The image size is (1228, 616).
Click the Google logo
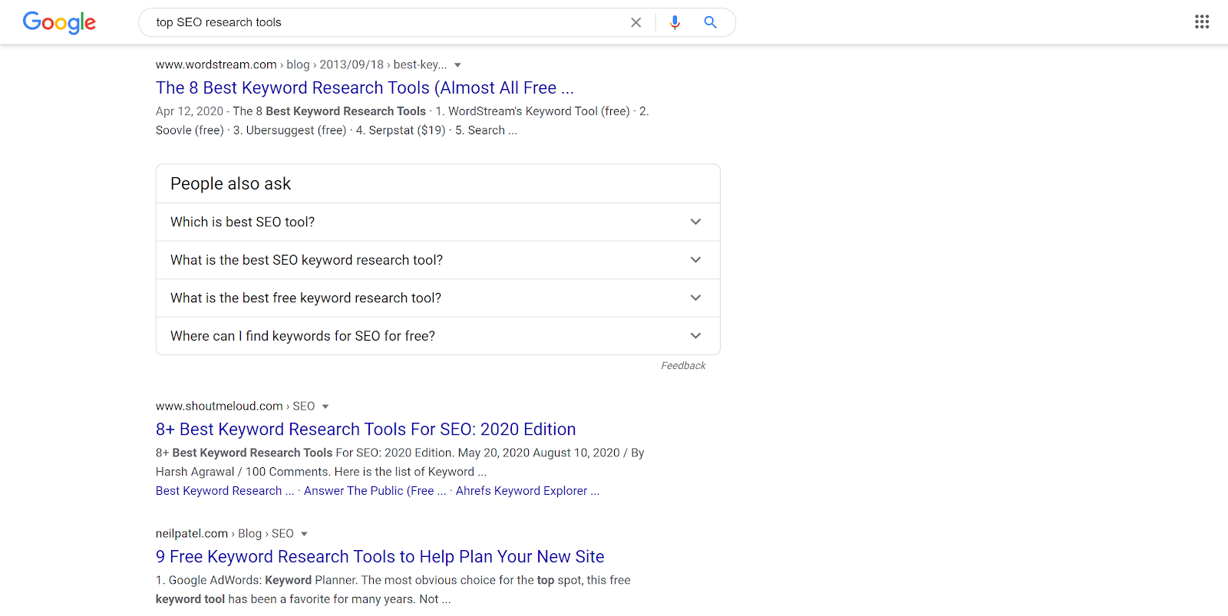pos(59,22)
